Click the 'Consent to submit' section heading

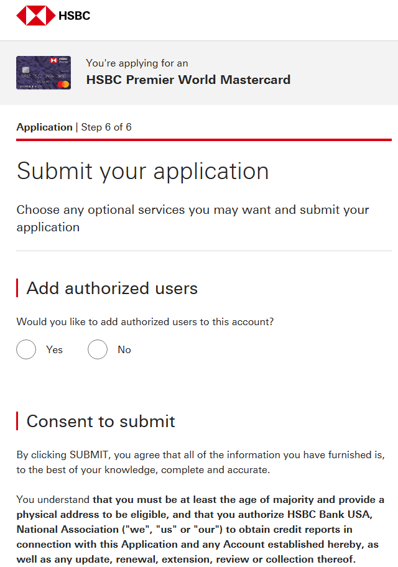tap(101, 422)
